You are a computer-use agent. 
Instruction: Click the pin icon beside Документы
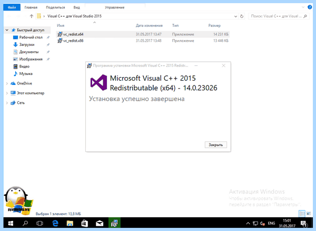(48, 52)
